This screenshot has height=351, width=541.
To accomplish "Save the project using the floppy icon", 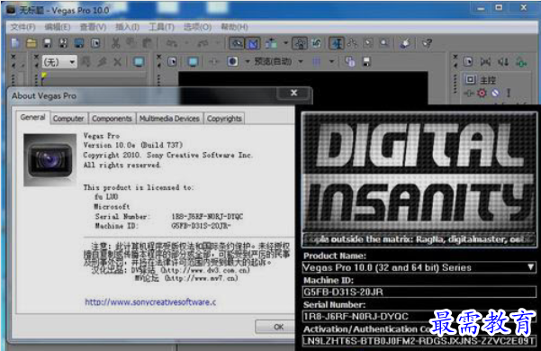I will pos(48,43).
